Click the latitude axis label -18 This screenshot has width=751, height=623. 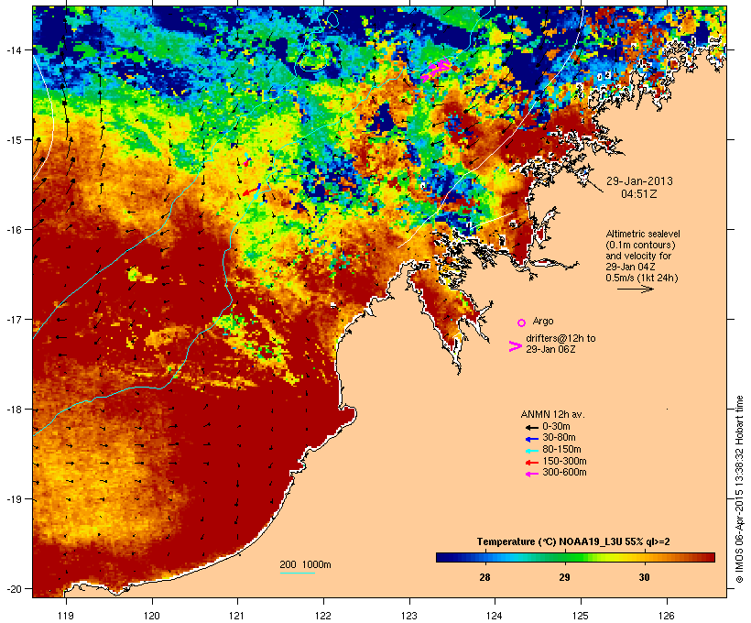(14, 409)
